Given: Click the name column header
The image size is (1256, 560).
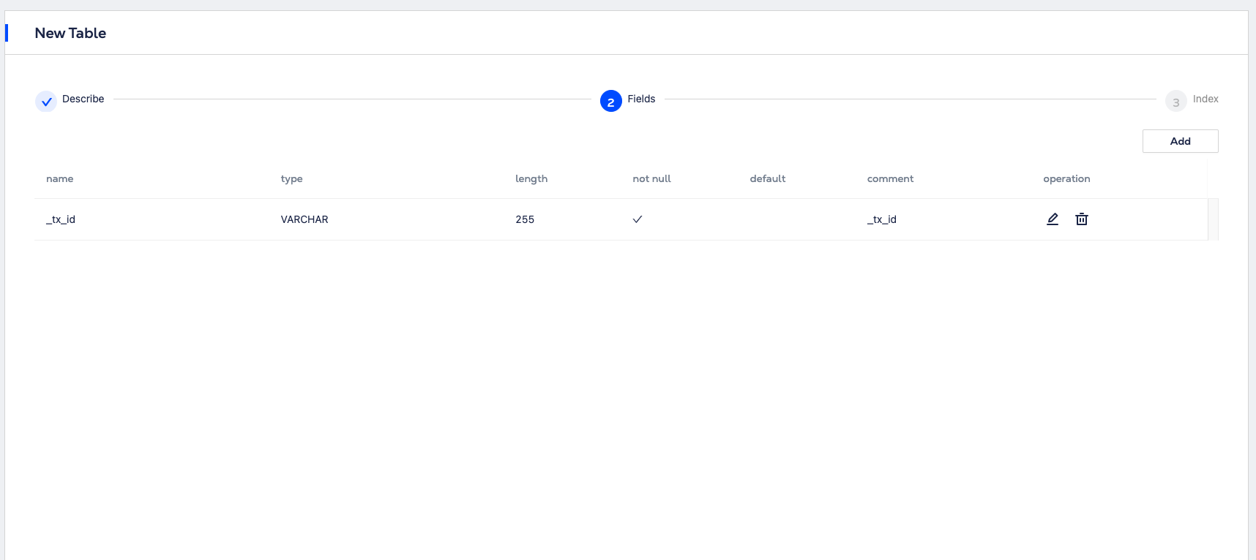Looking at the screenshot, I should (x=60, y=178).
